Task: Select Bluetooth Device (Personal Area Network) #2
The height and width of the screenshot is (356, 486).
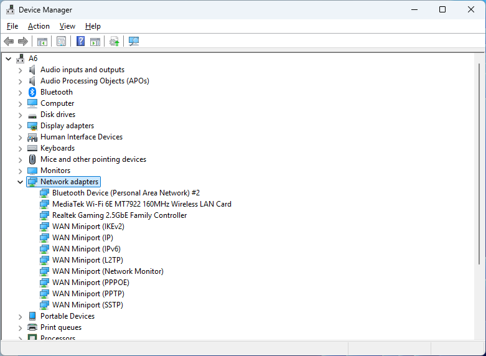Action: (x=126, y=193)
